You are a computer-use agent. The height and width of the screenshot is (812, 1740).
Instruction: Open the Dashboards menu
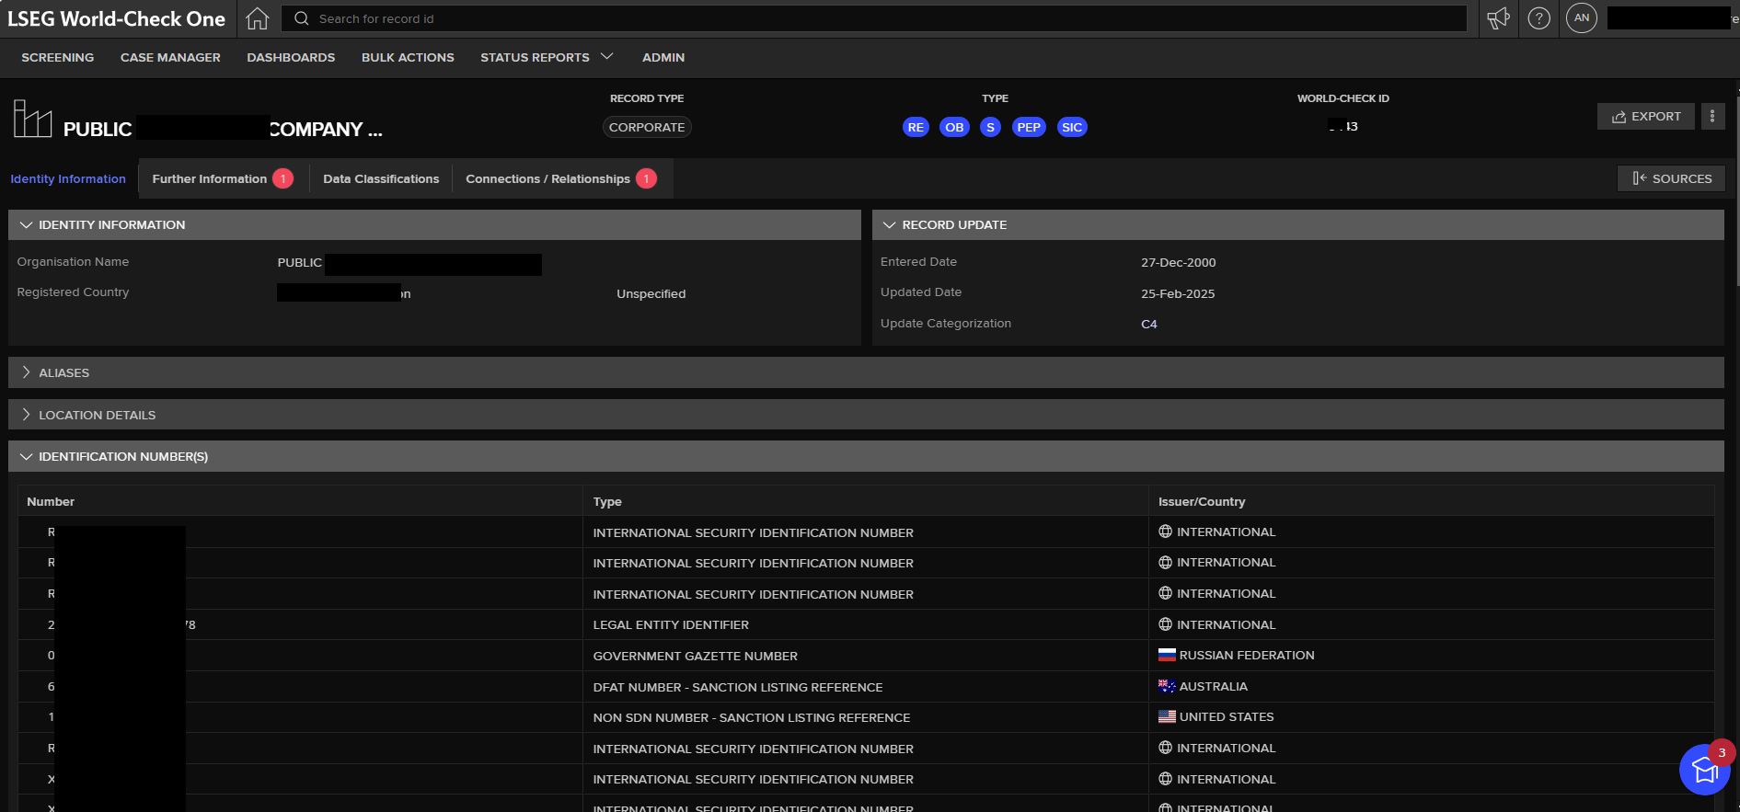291,57
